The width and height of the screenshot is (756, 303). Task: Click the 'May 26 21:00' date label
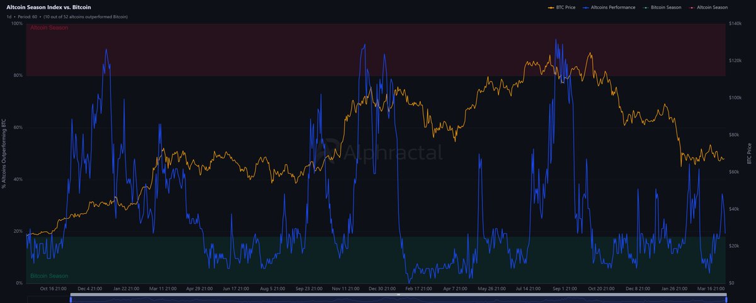(x=492, y=289)
